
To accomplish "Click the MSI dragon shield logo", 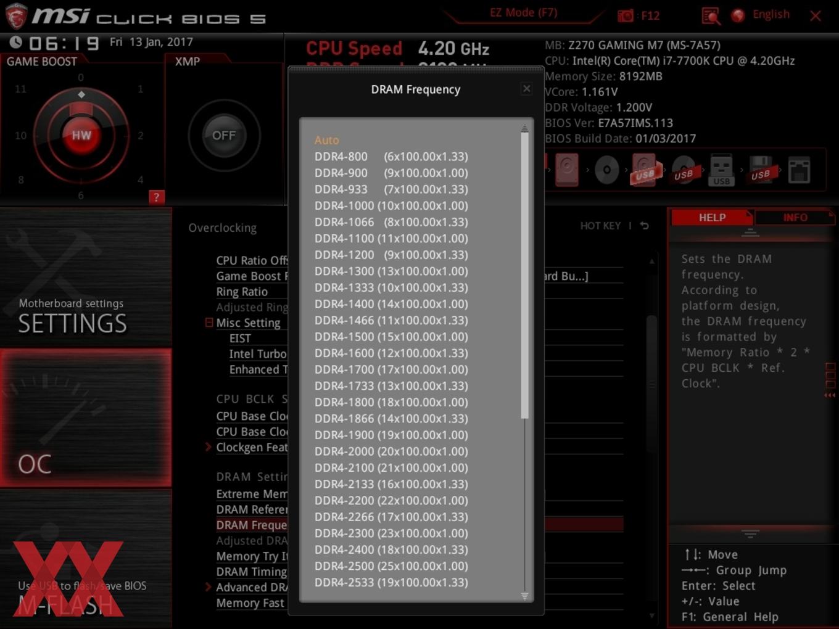I will [x=16, y=15].
